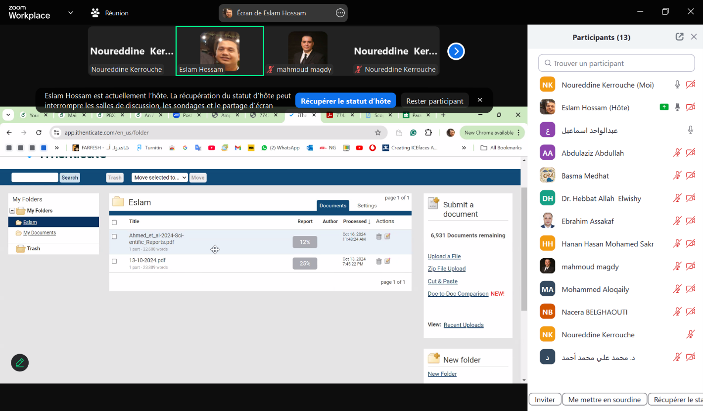Open the Upload a File link
This screenshot has height=411, width=703.
coord(444,256)
